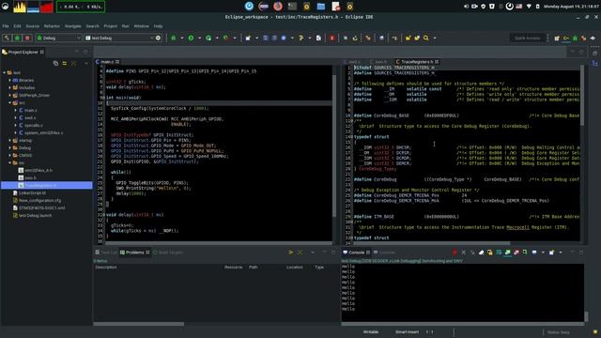Viewport: 601px width, 338px height.
Task: Switch to the main.c editor tab on left
Action: coord(107,62)
